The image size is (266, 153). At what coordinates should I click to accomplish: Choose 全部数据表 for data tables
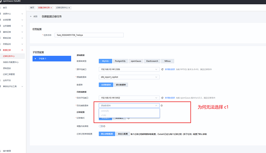pos(106,85)
